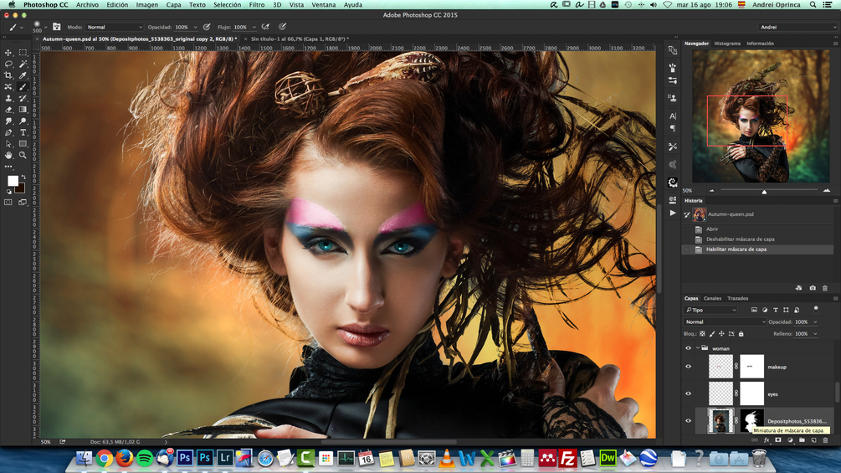Open the brush Modo Normal dropdown
The height and width of the screenshot is (473, 841).
coord(115,27)
